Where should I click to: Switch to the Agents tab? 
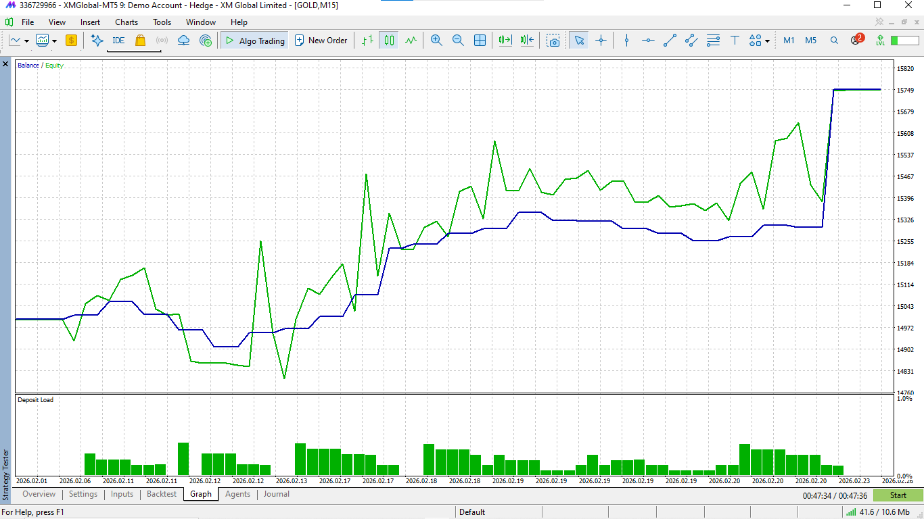coord(237,494)
